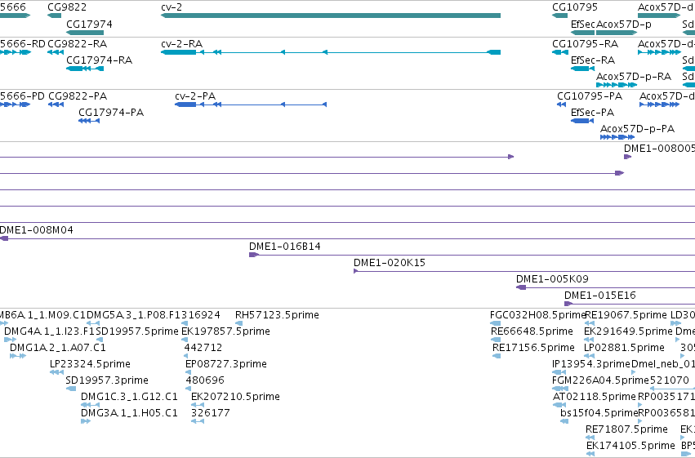695x458 pixels.
Task: Click the 326177 EST label
Action: pos(211,413)
